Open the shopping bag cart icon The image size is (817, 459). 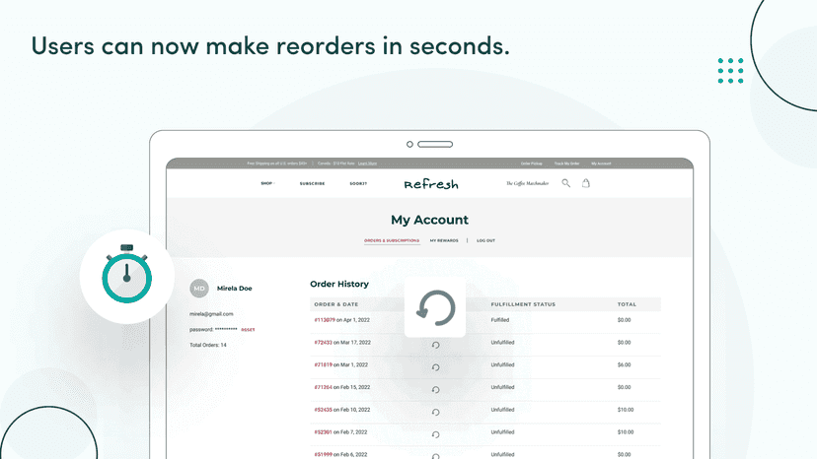[x=586, y=183]
